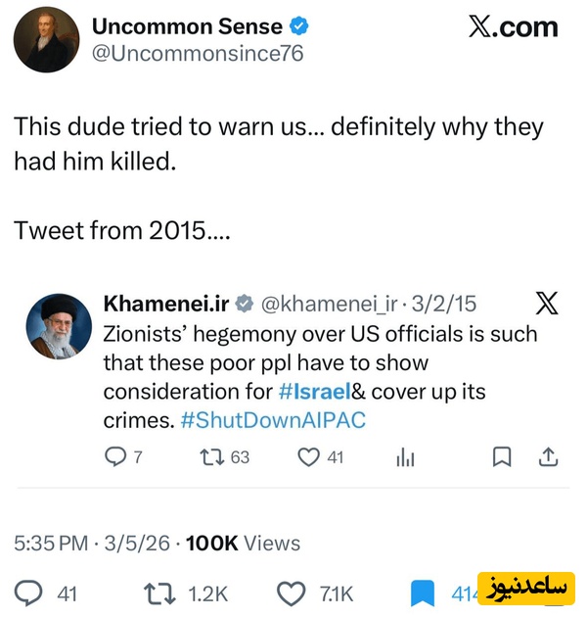Image resolution: width=587 pixels, height=617 pixels.
Task: Go to @Uncommonsince76 handle
Action: (x=197, y=54)
